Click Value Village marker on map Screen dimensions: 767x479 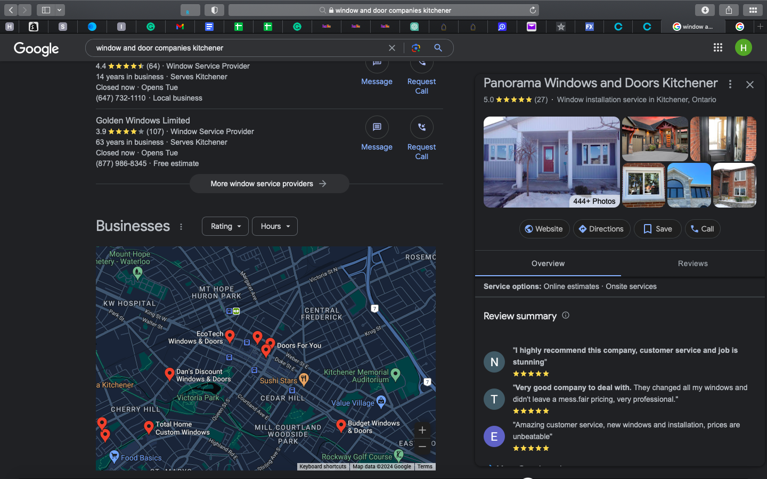click(381, 401)
